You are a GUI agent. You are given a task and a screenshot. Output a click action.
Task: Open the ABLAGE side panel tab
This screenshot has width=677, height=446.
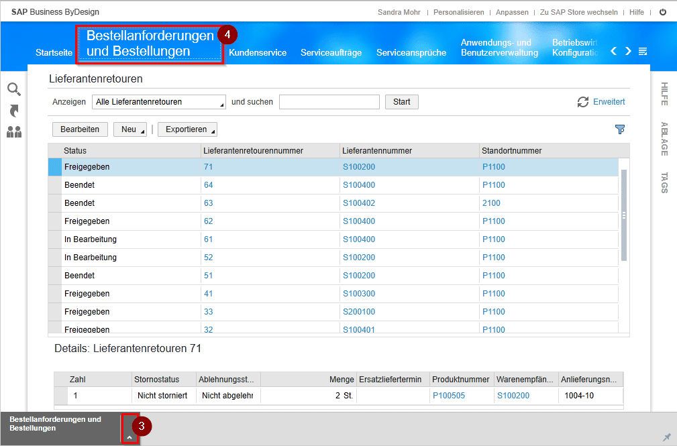tap(664, 139)
